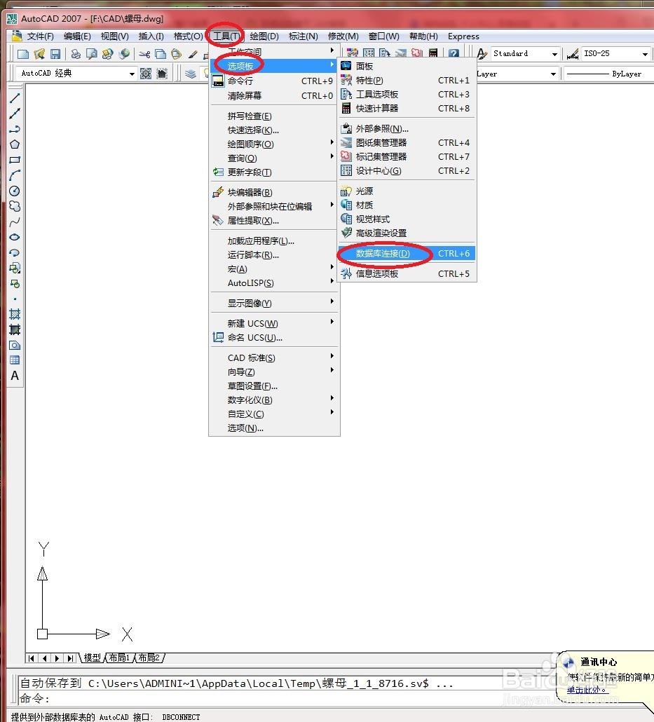
Task: Select the Rectangle draw tool
Action: point(15,160)
